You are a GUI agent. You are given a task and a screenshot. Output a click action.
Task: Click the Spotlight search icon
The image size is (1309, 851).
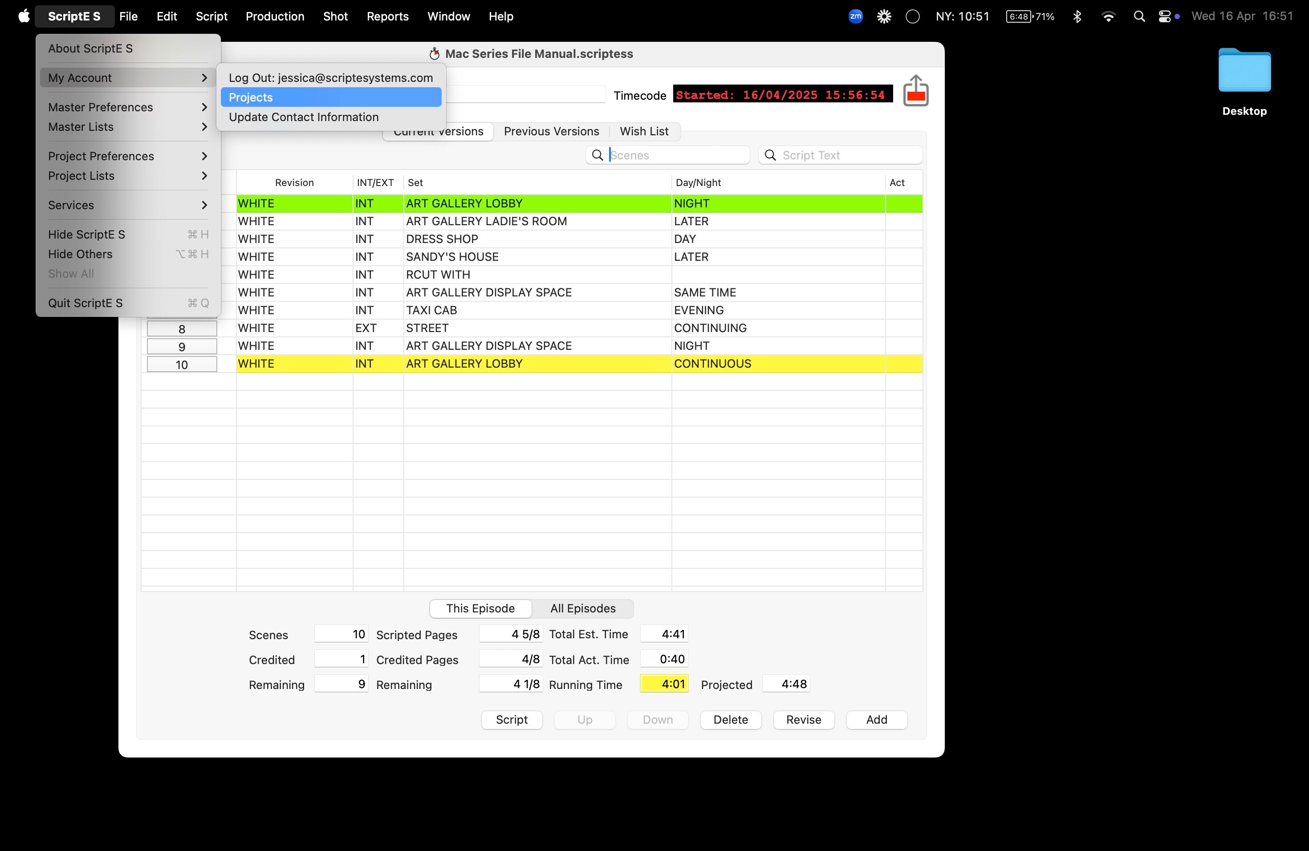point(1139,16)
